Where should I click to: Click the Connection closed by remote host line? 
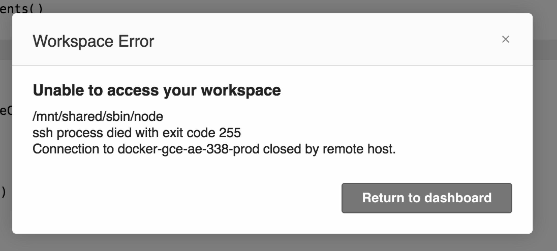click(x=214, y=149)
